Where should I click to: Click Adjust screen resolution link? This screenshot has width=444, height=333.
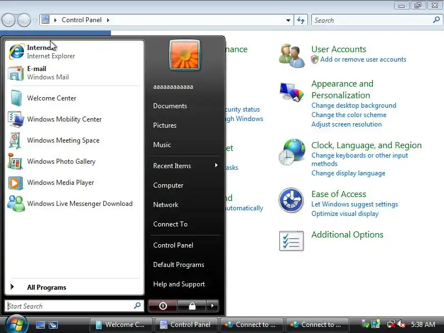pyautogui.click(x=346, y=124)
